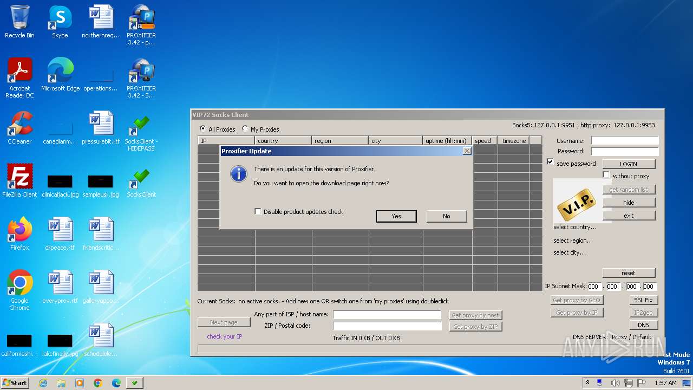
Task: Sort proxies by country column header
Action: 283,141
